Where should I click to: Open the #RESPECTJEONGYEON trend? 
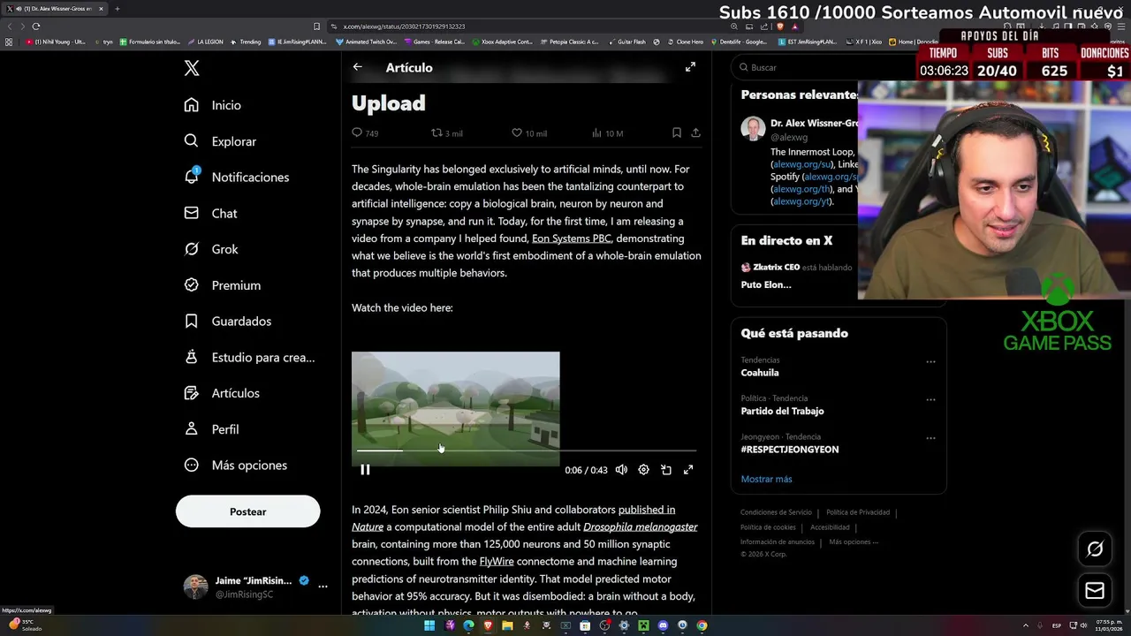(790, 450)
